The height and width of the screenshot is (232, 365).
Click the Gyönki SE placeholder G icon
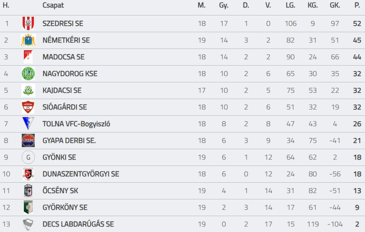coord(28,157)
